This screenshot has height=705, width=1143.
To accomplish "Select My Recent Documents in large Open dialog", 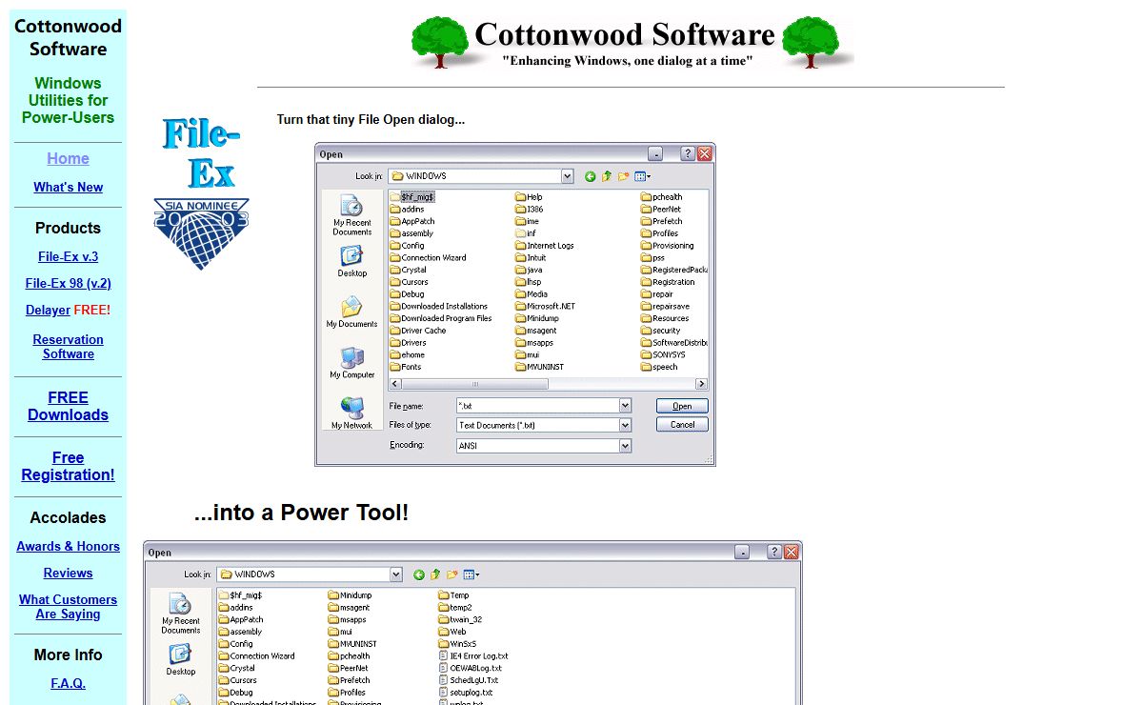I will pyautogui.click(x=180, y=614).
